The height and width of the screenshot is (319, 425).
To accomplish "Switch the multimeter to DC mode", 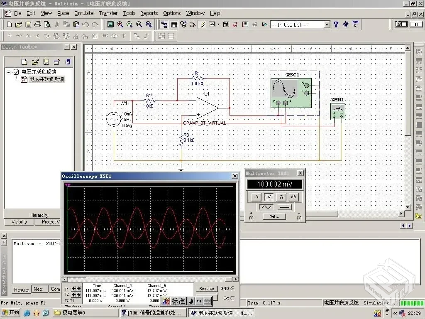I will (x=285, y=207).
